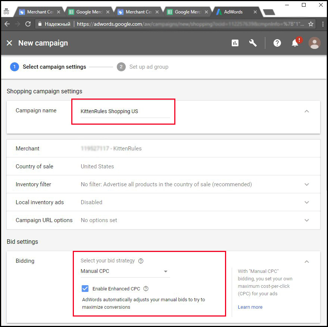The height and width of the screenshot is (327, 328).
Task: Close the New campaign wizard with X
Action: (x=9, y=43)
